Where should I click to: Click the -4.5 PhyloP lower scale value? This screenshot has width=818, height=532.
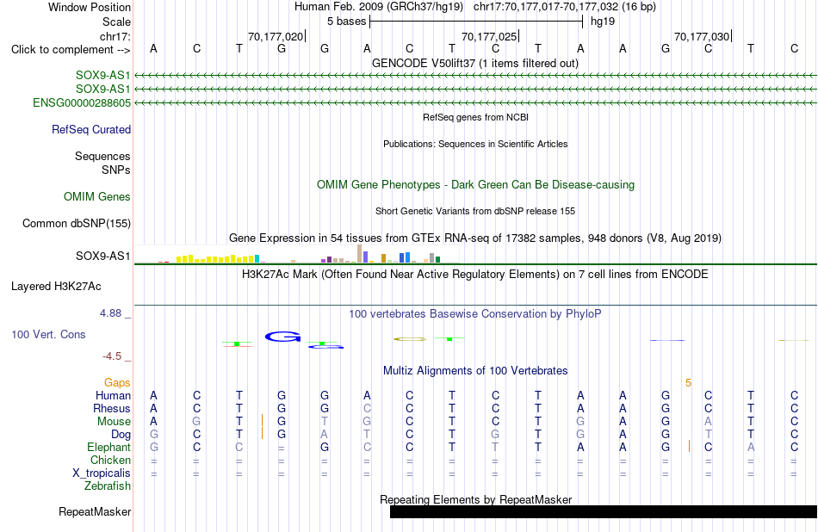point(112,356)
